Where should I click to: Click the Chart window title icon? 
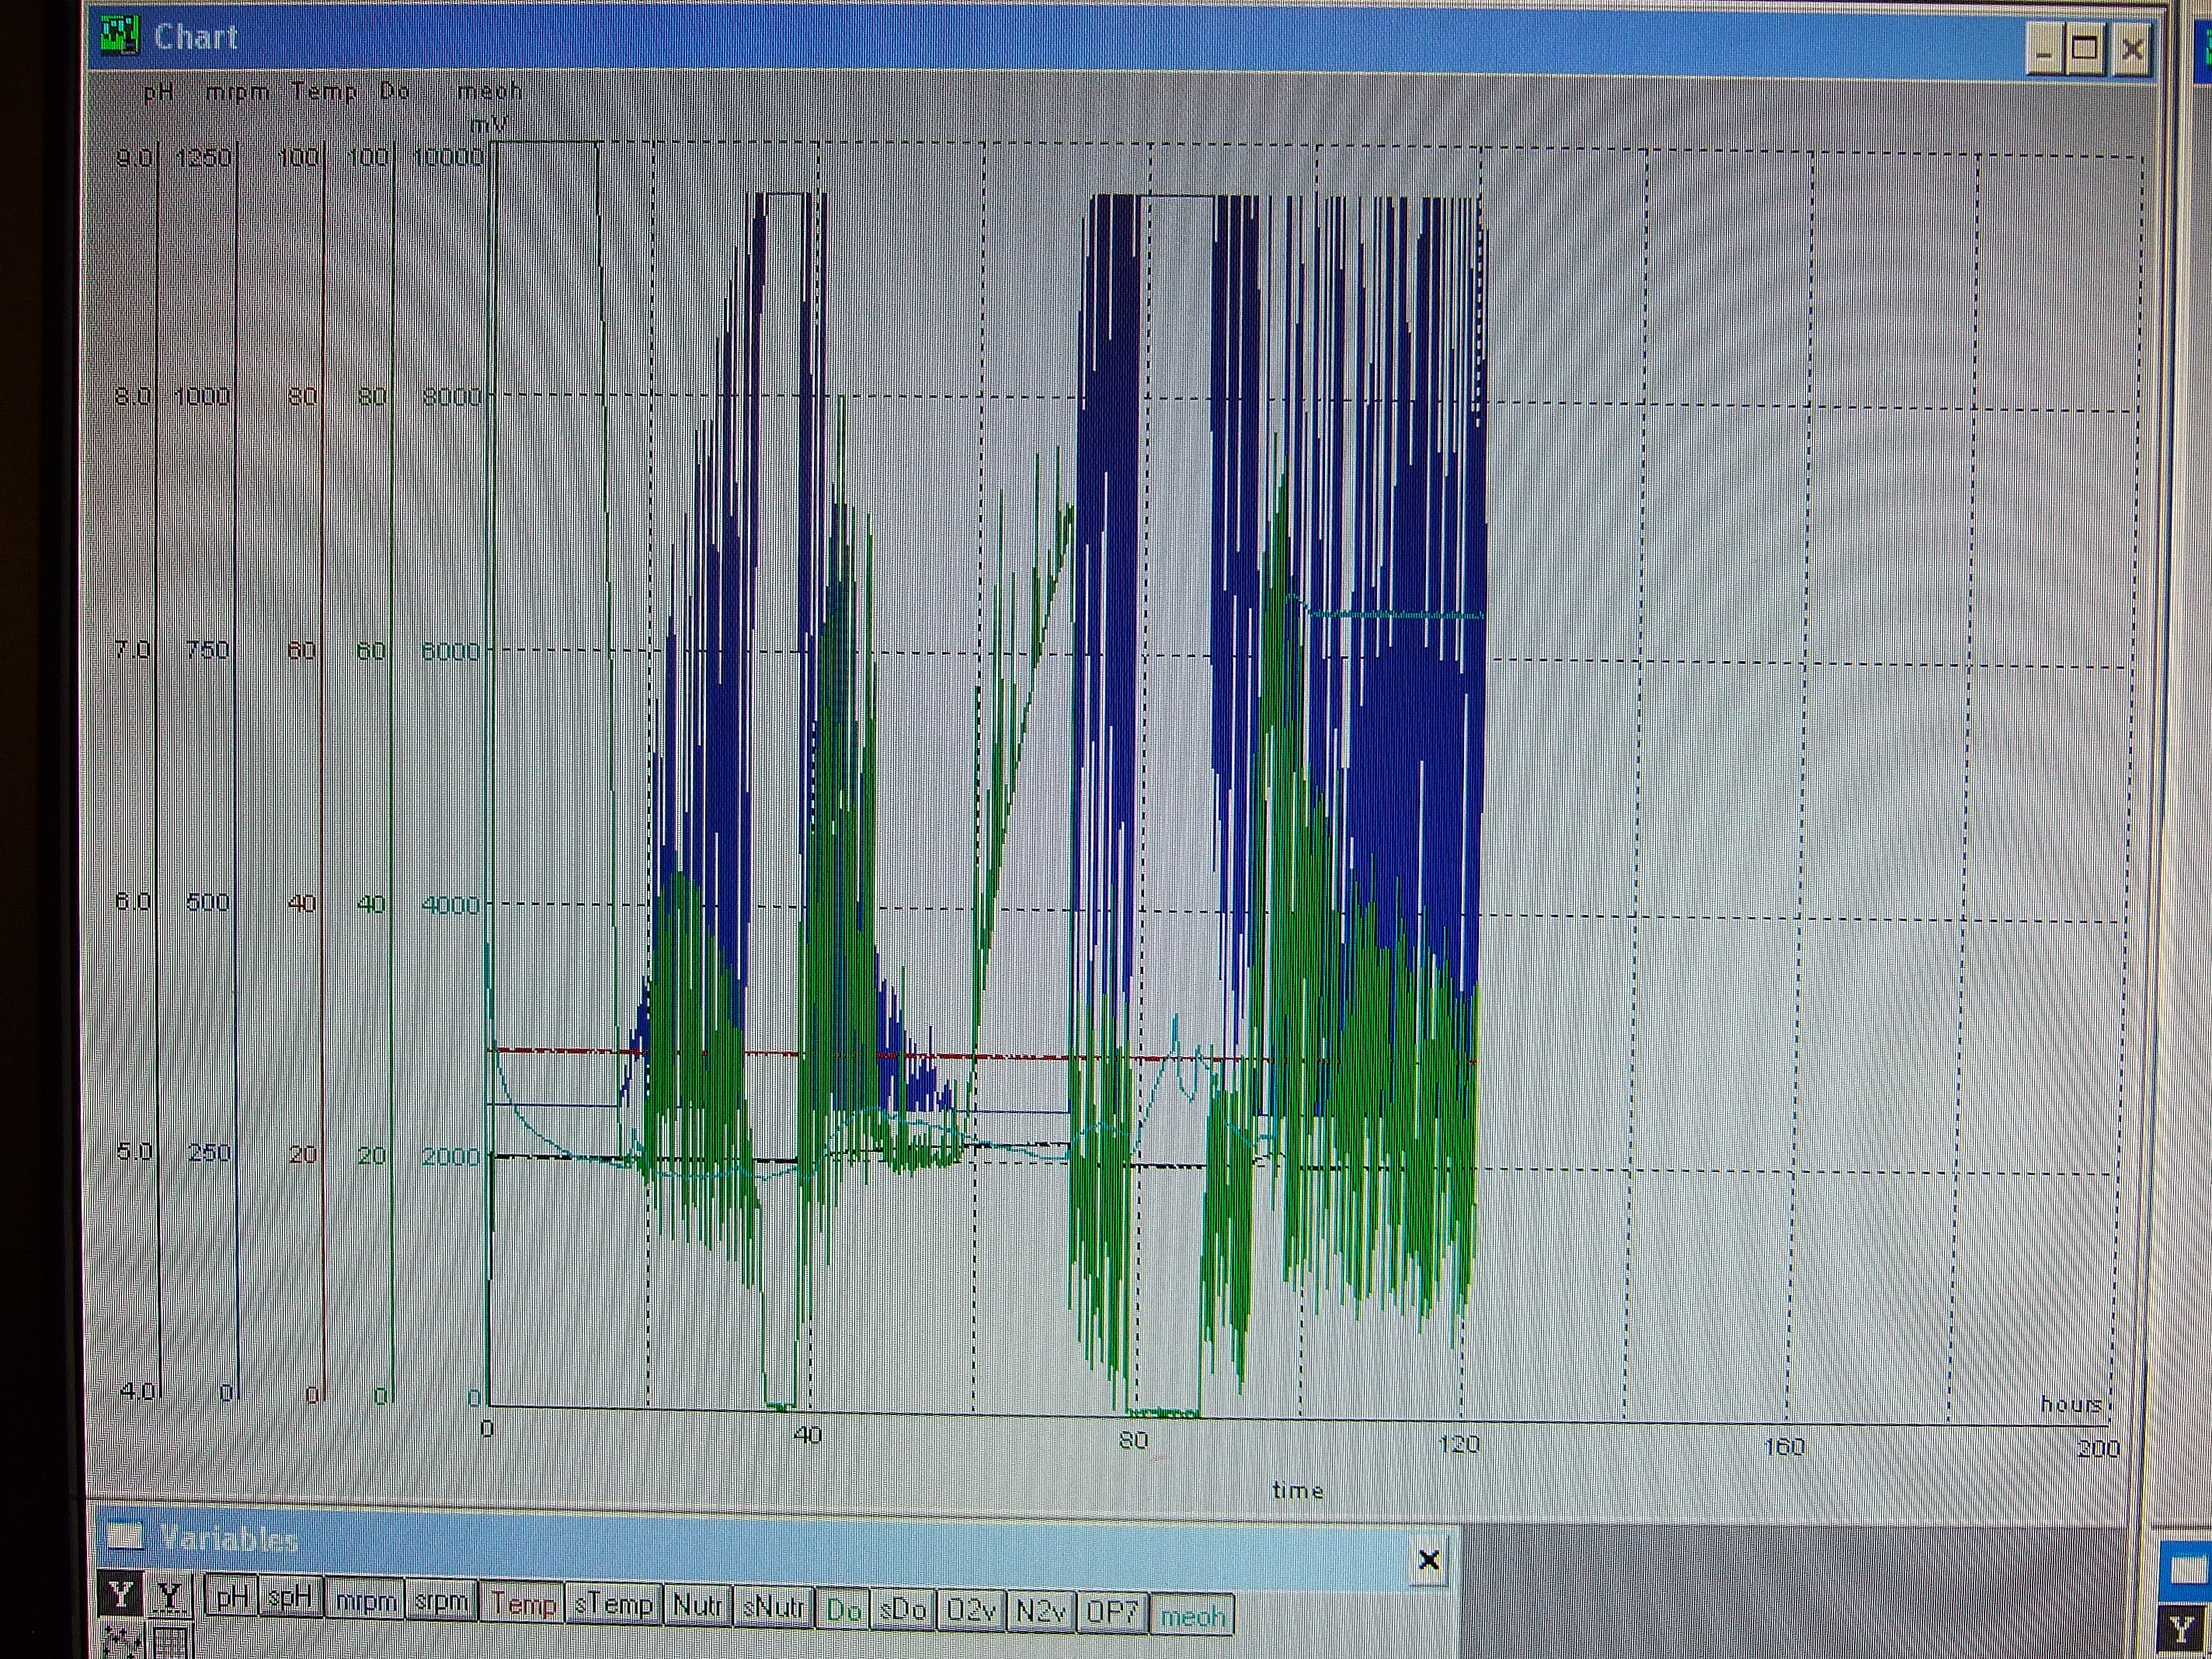point(121,37)
